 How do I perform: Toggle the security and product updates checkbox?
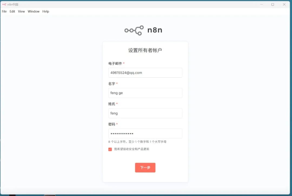tap(110, 149)
